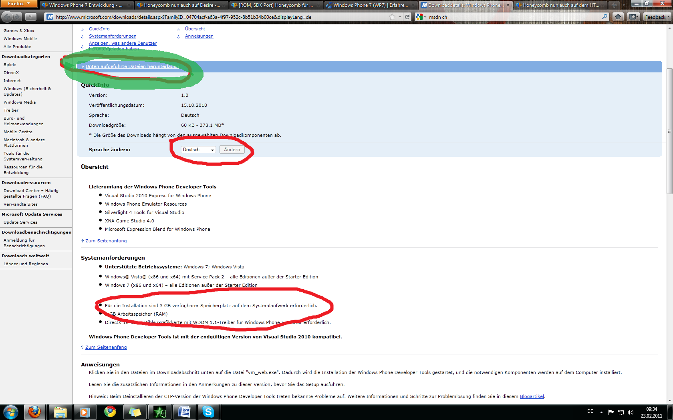
Task: Open the QuickInfo anchor link
Action: point(99,29)
